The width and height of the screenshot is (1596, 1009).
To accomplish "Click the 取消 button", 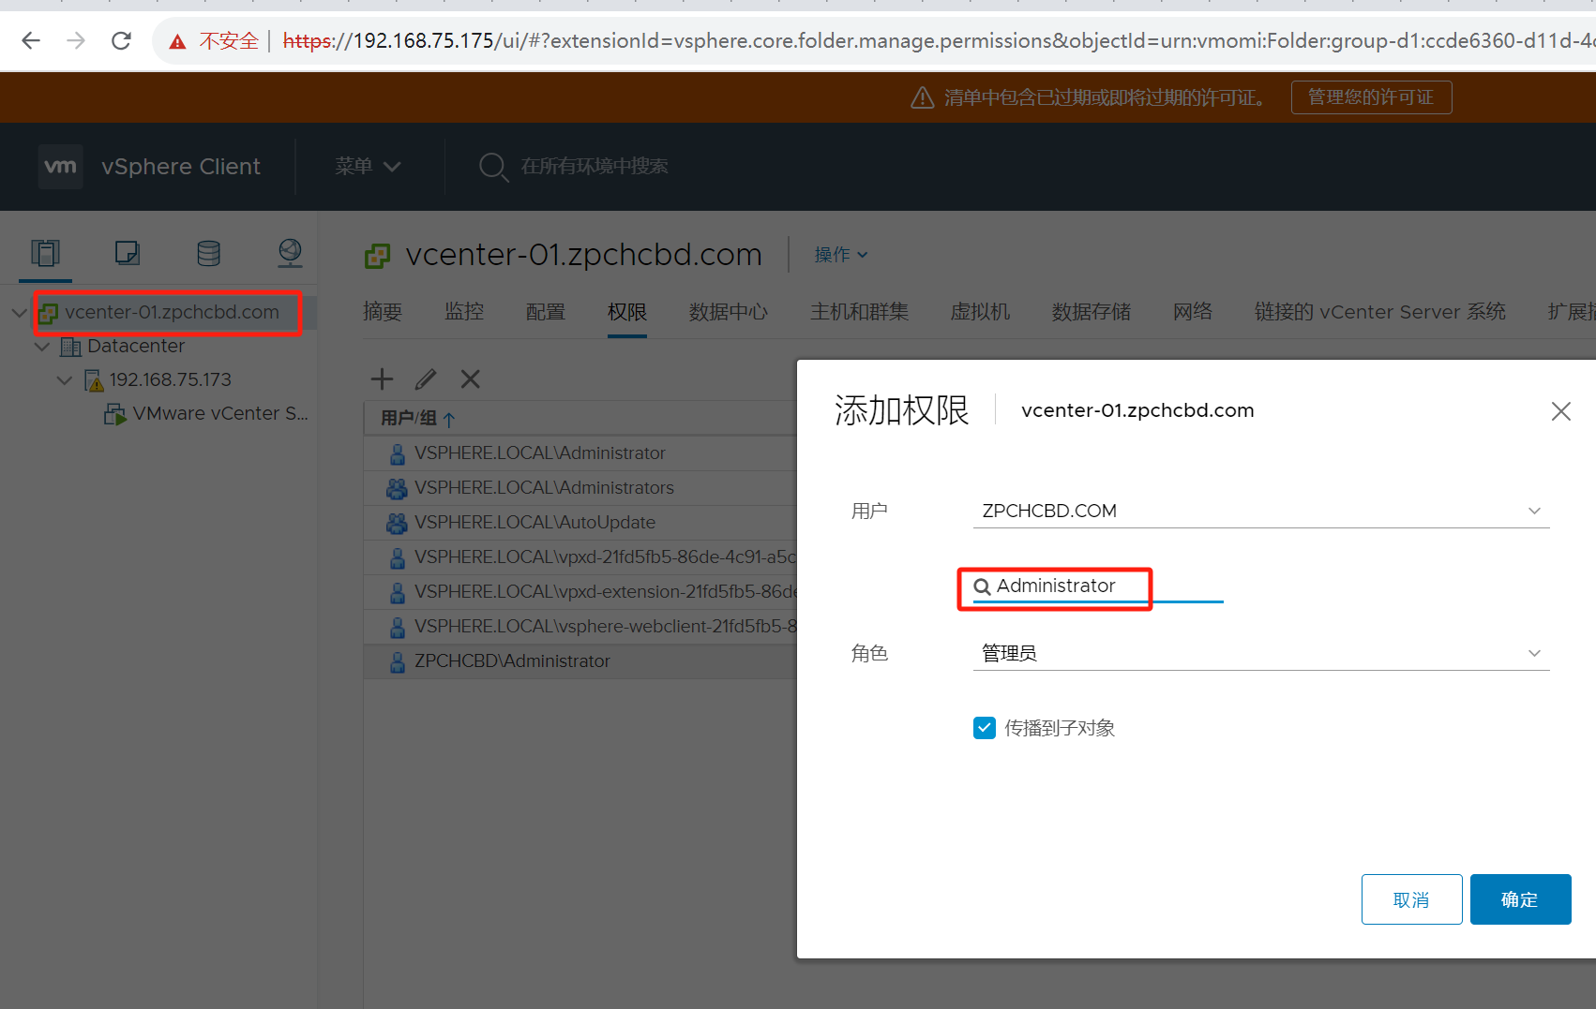I will tap(1411, 899).
